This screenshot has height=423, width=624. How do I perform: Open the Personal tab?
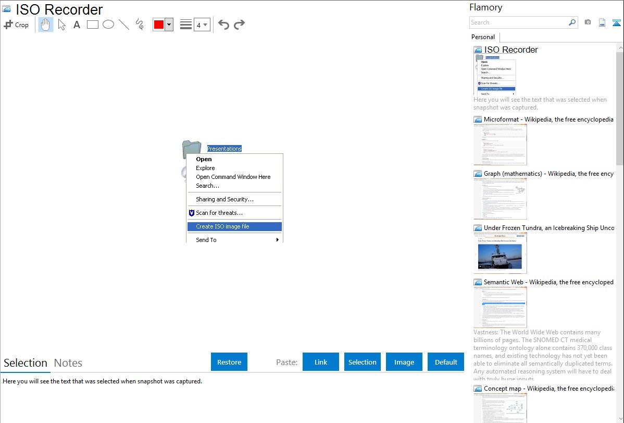483,37
